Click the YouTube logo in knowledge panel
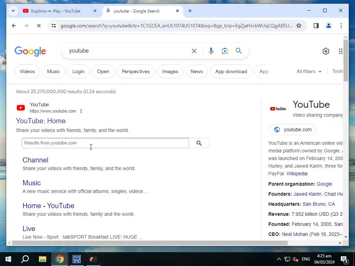This screenshot has width=355, height=266. point(278,109)
